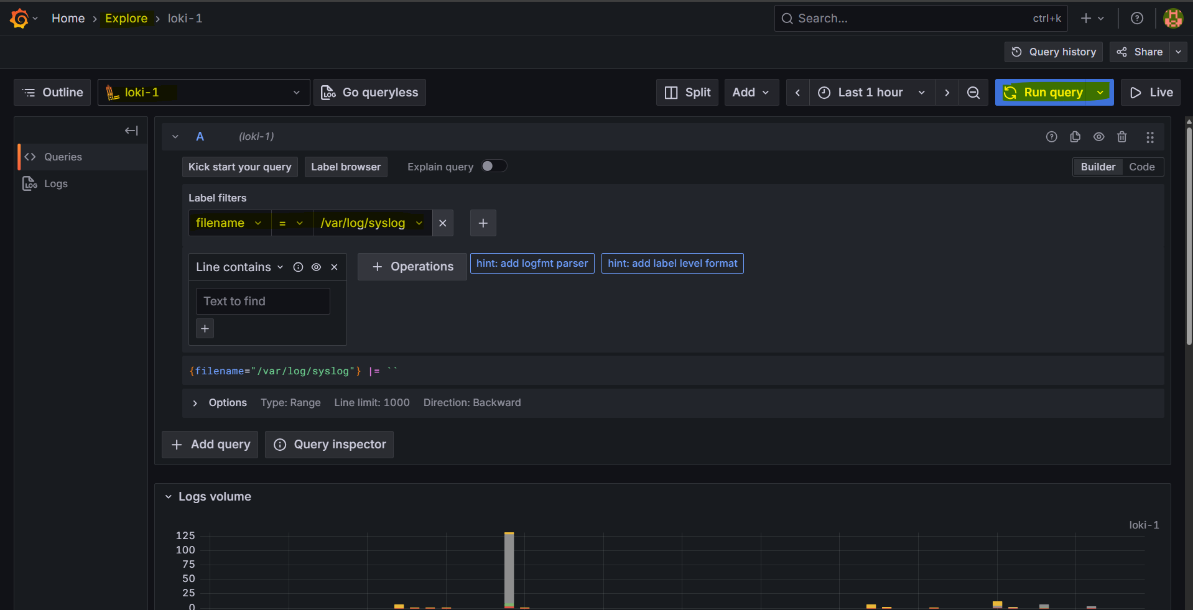
Task: Show Line contains operation info
Action: pyautogui.click(x=299, y=267)
